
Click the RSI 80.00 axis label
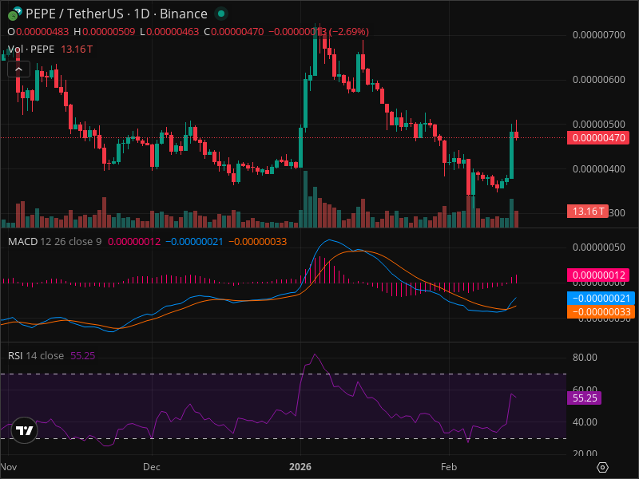tap(585, 357)
